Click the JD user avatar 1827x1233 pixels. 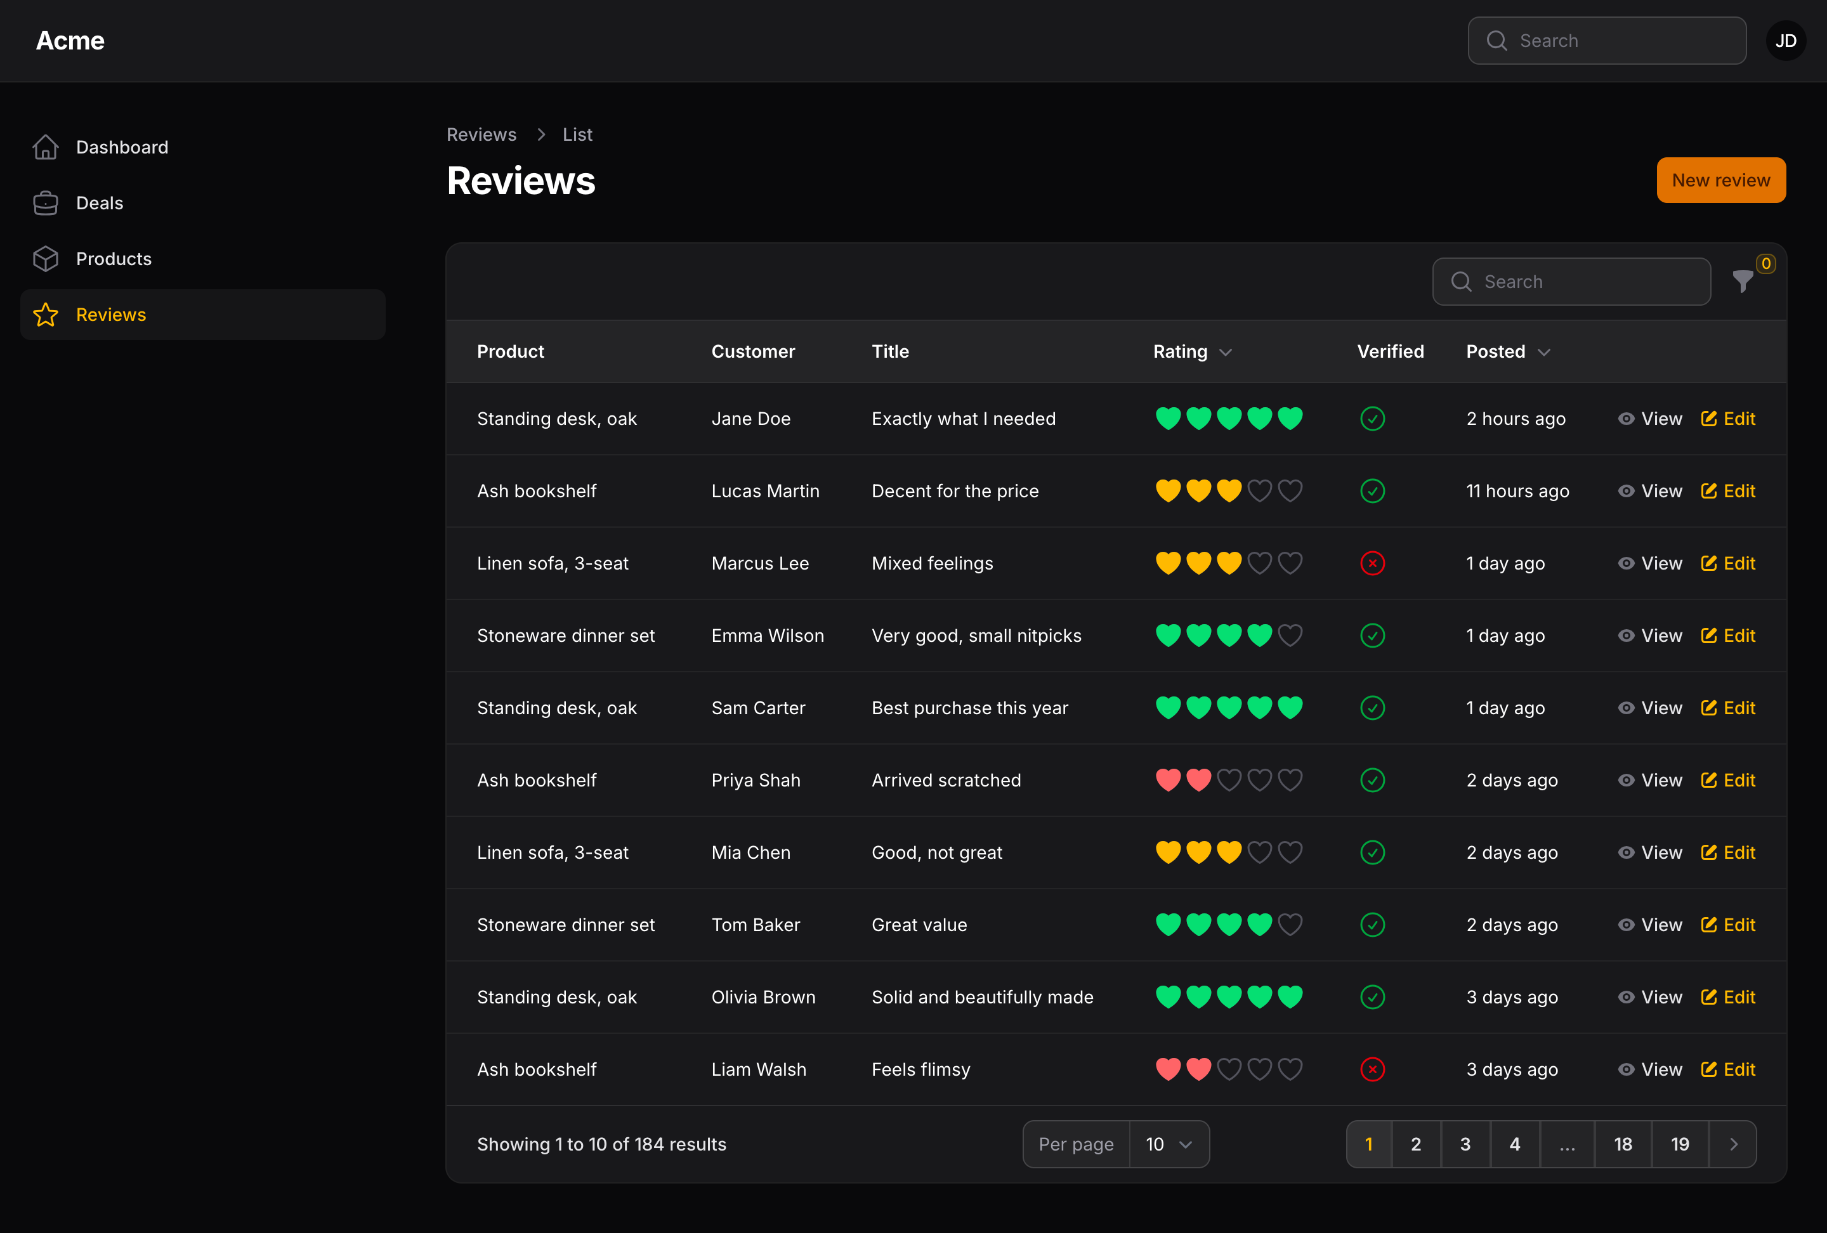1785,41
